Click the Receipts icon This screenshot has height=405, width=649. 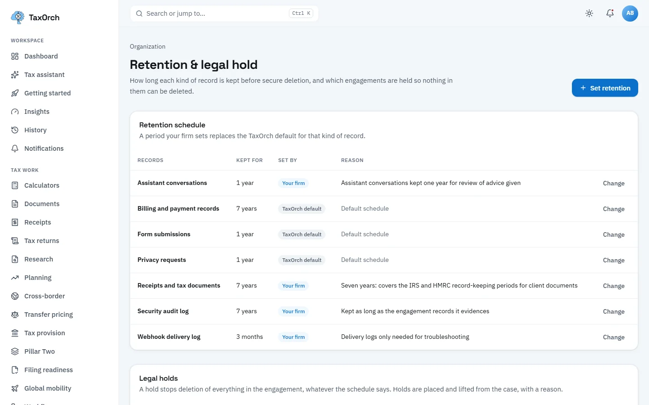pyautogui.click(x=15, y=222)
